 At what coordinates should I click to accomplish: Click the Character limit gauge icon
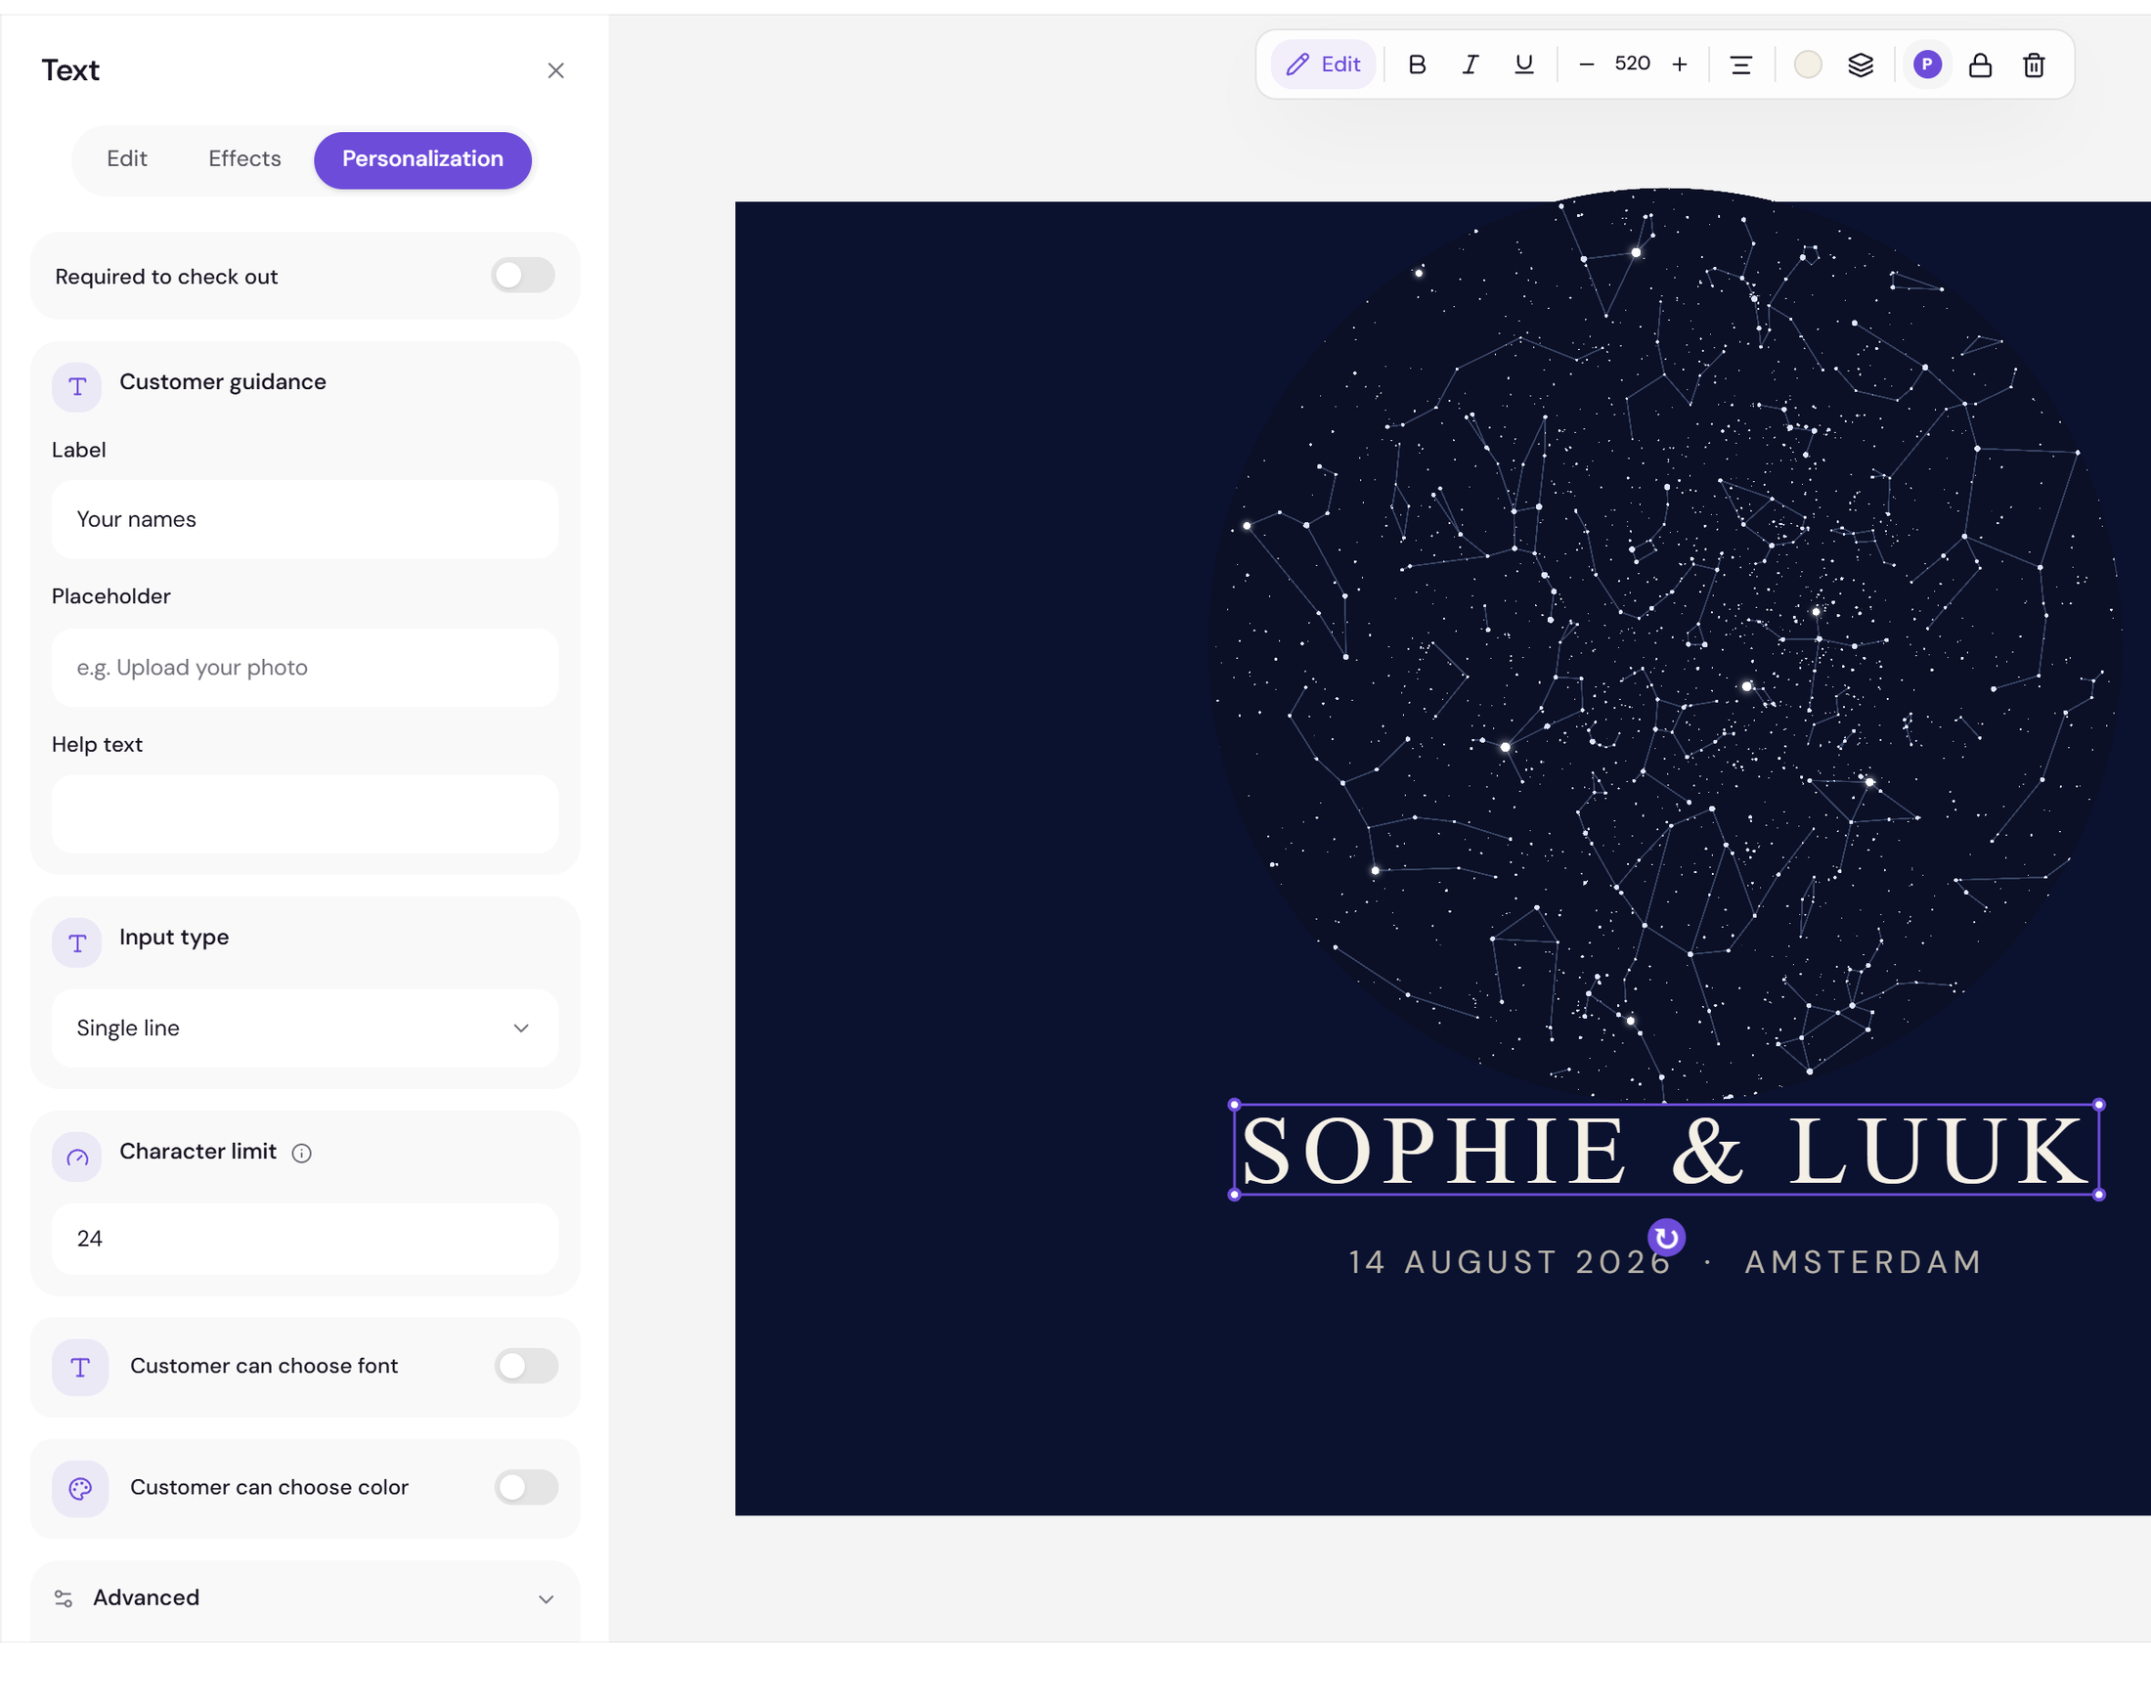[x=77, y=1158]
